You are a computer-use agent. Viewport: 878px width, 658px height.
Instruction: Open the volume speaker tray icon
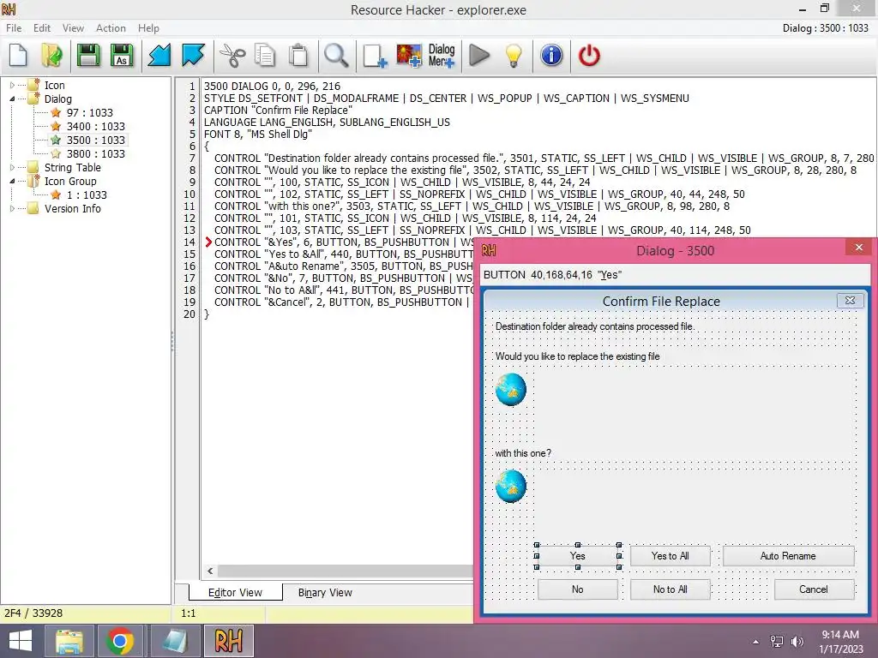(x=797, y=642)
